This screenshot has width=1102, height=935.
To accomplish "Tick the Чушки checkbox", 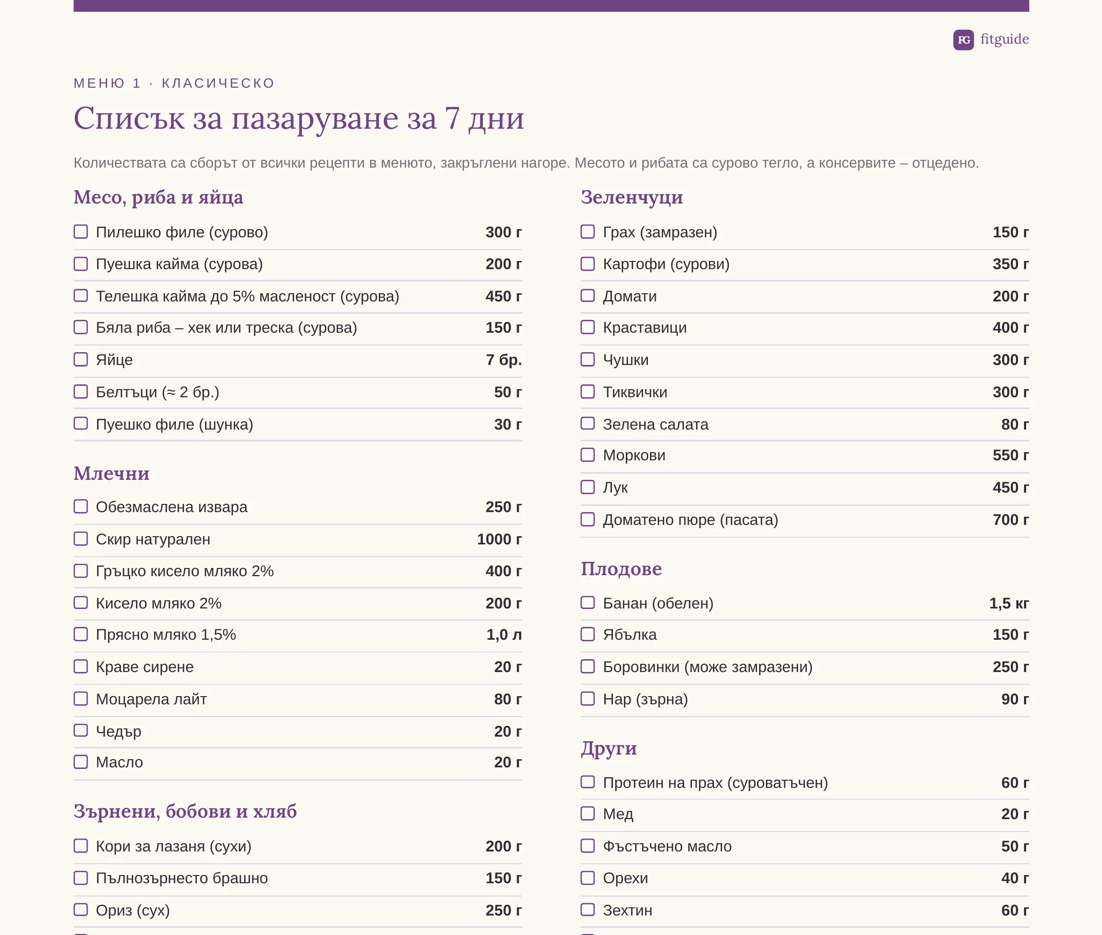I will coord(588,359).
